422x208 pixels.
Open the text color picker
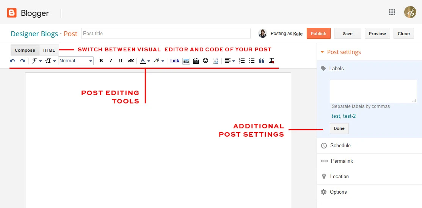tap(145, 61)
